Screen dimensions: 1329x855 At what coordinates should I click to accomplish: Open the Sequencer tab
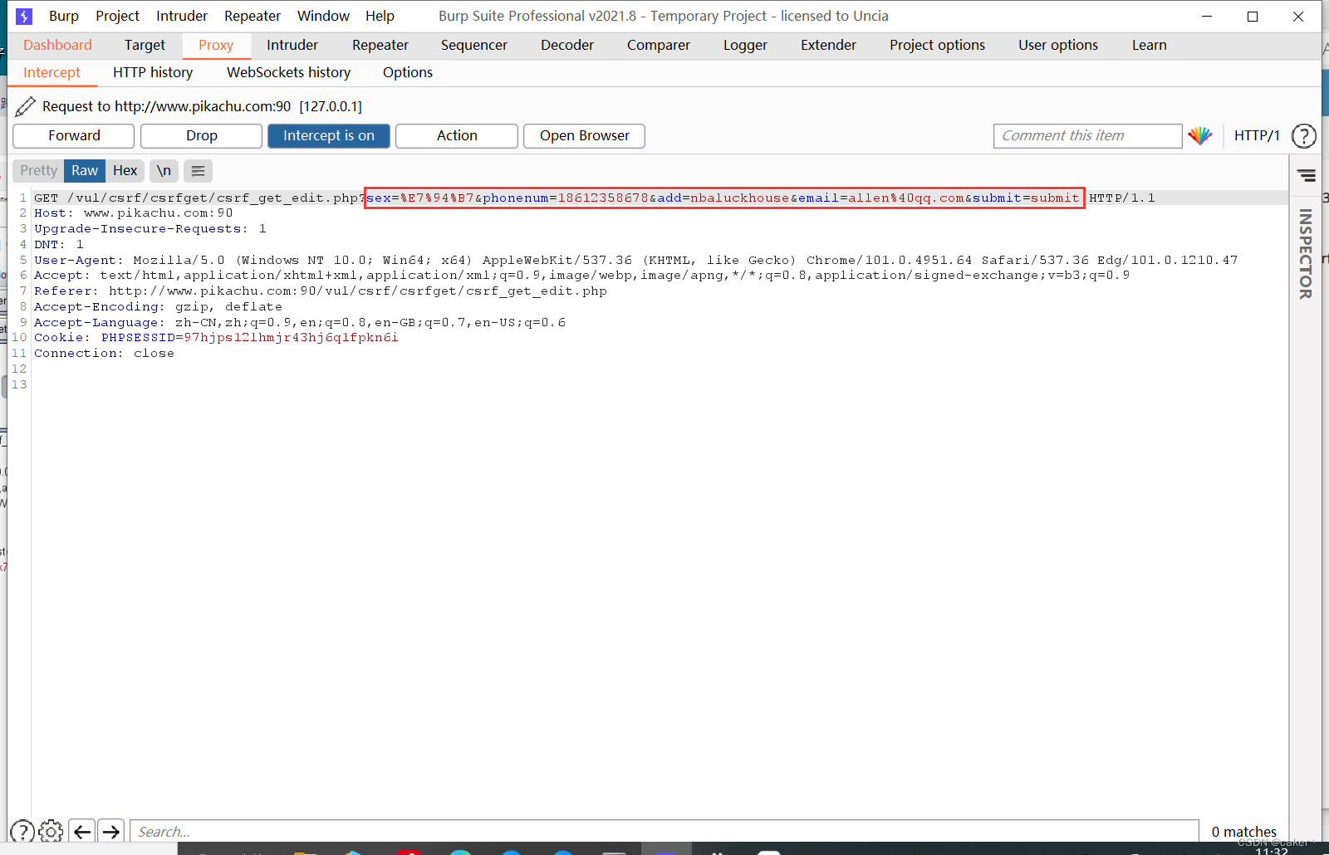(x=474, y=46)
